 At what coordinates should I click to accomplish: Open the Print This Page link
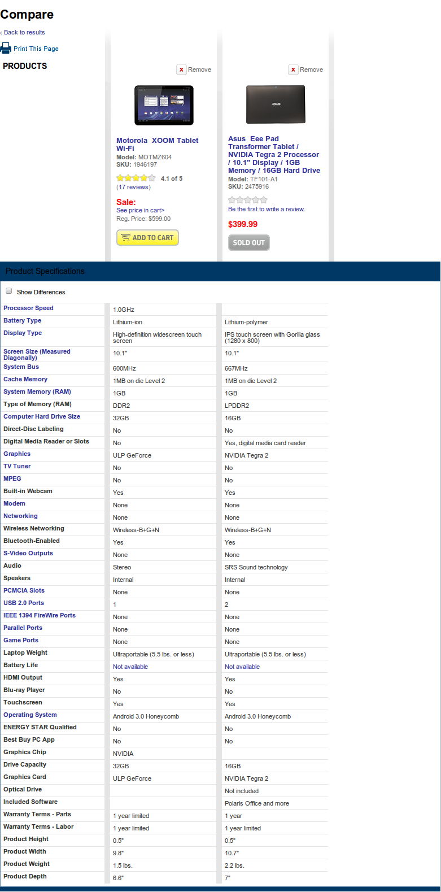point(36,49)
